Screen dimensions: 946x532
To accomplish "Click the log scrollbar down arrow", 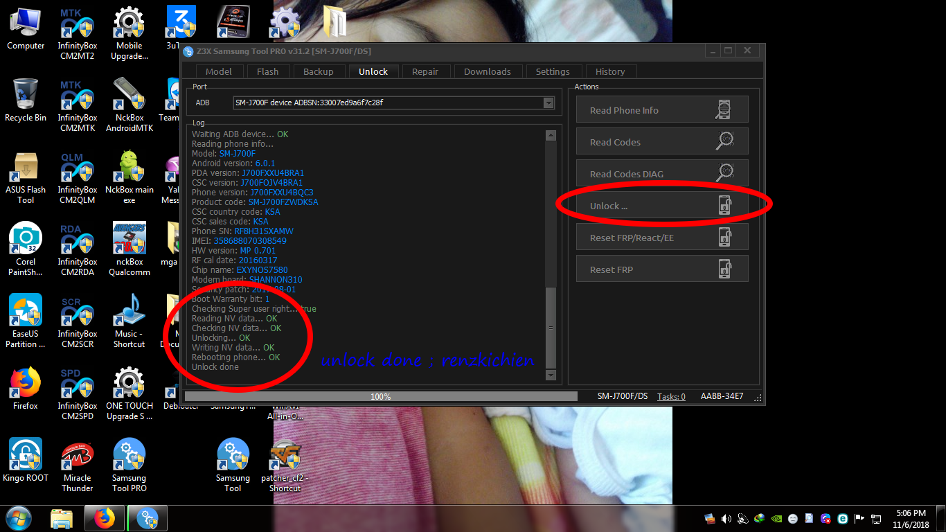I will pyautogui.click(x=551, y=375).
